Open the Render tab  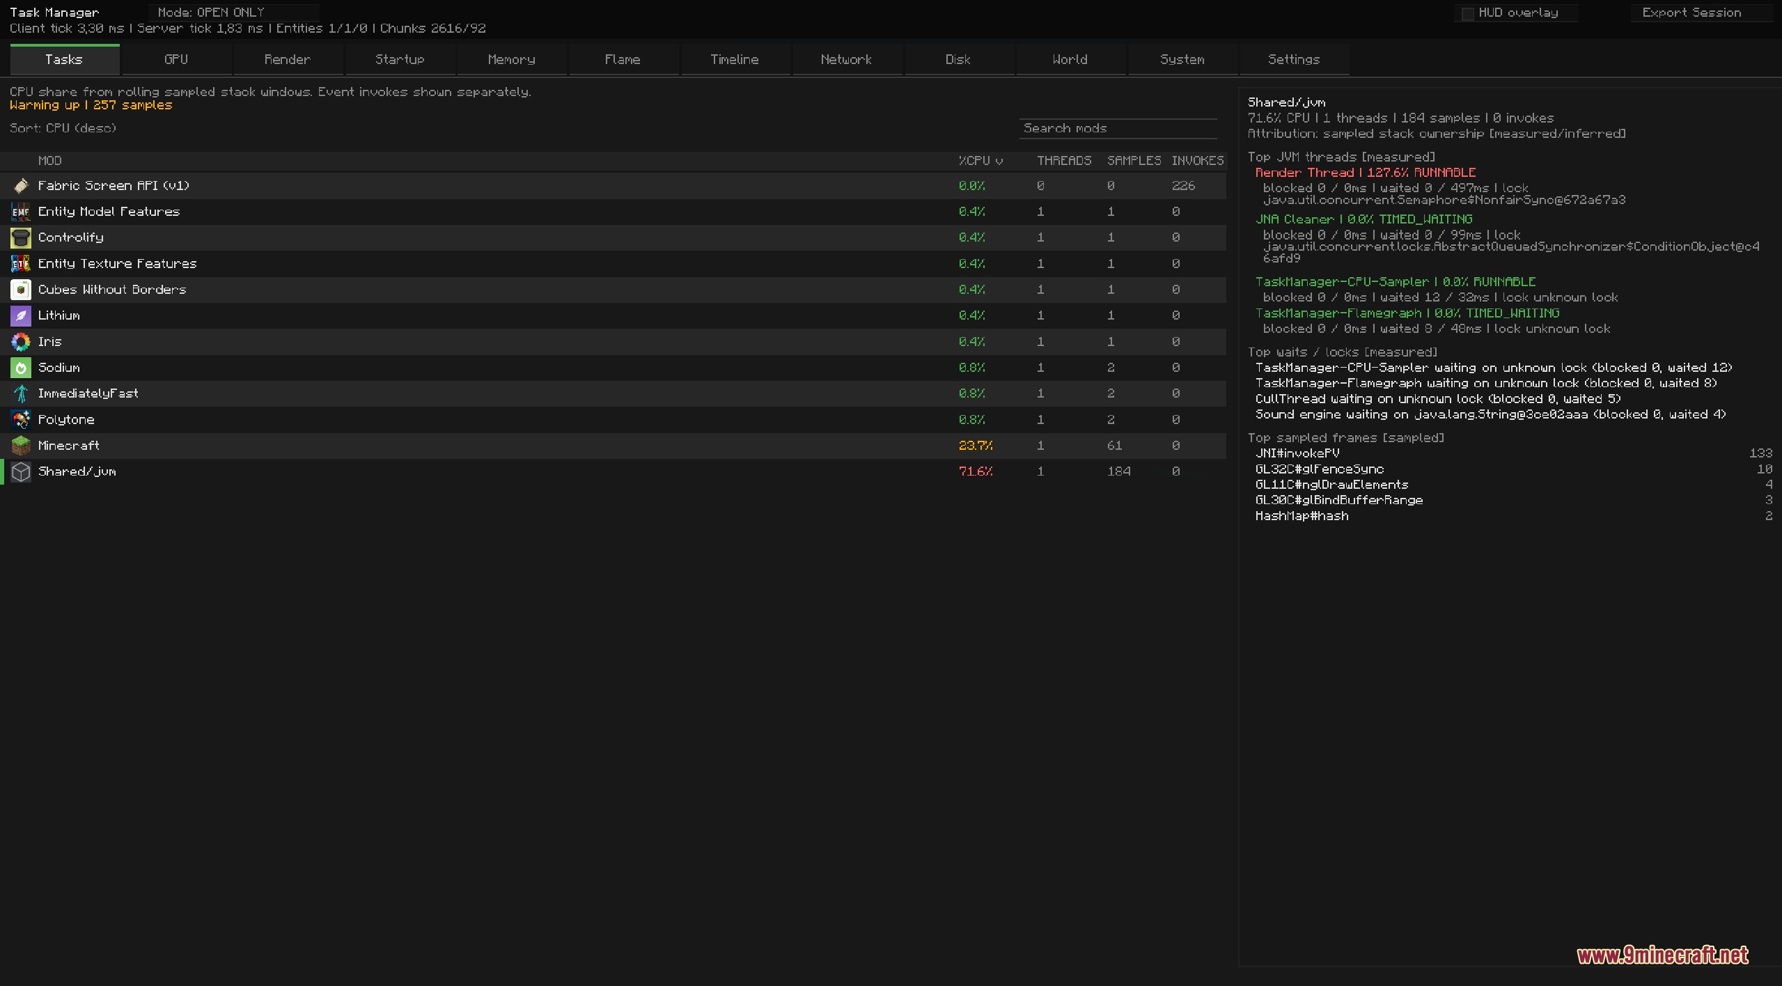[288, 60]
